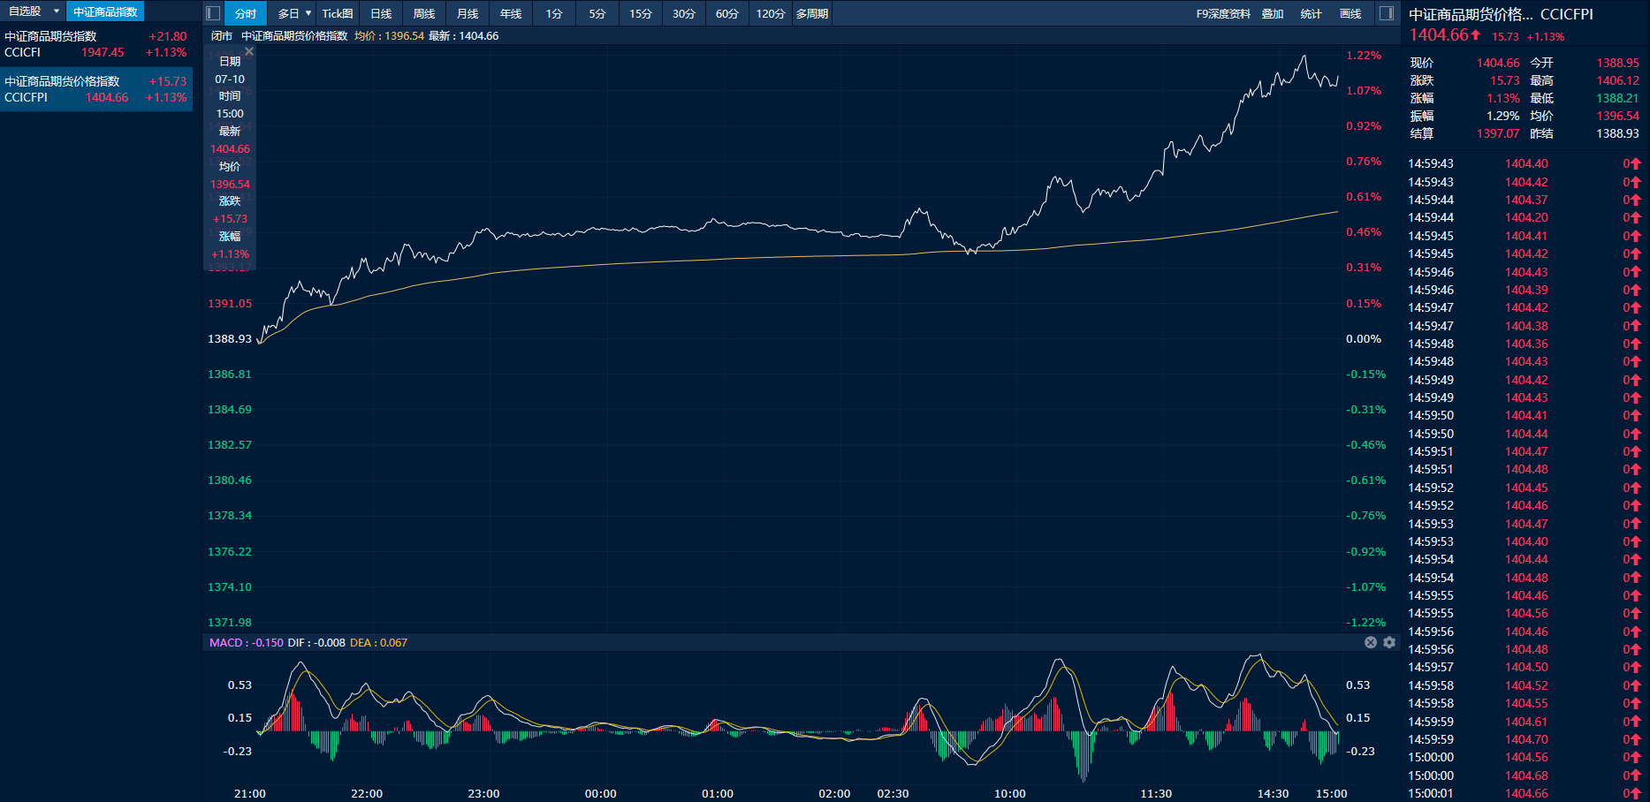Viewport: 1650px width, 802px height.
Task: Click the tick price 1404.20
Action: point(1526,217)
